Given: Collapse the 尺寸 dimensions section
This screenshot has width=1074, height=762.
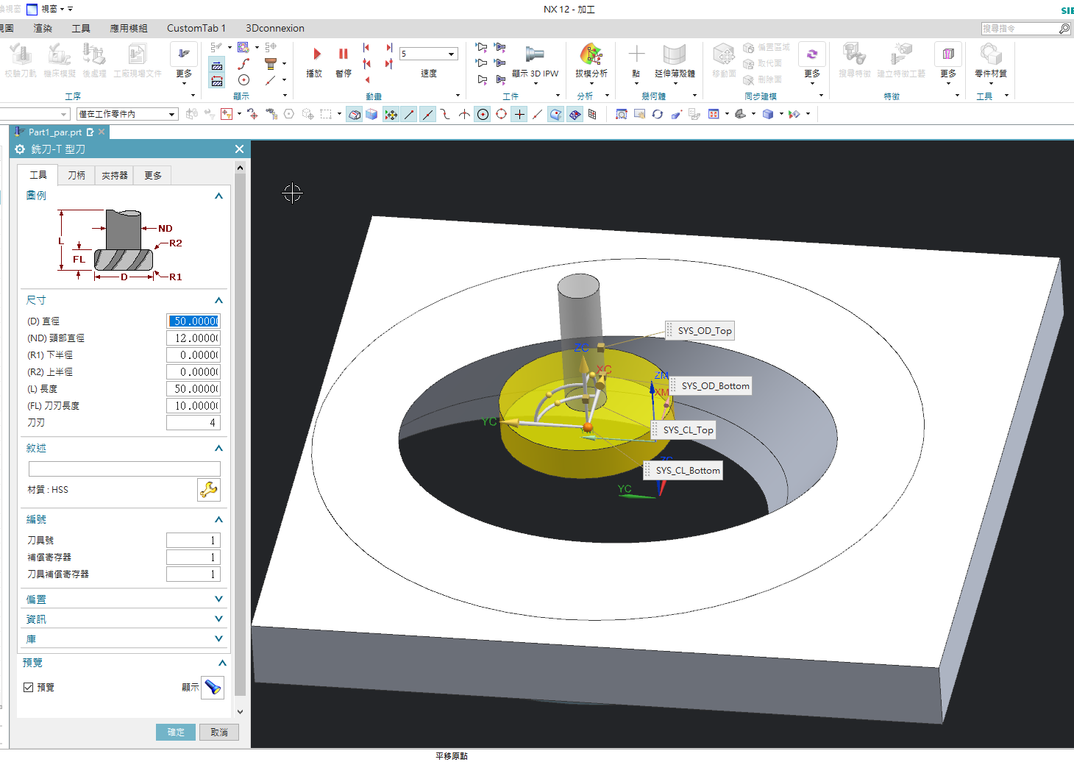Looking at the screenshot, I should tap(218, 300).
